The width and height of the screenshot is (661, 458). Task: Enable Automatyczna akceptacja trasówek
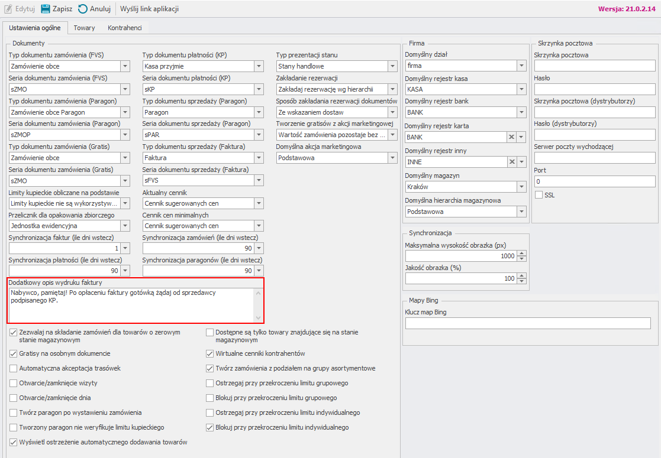pos(14,368)
